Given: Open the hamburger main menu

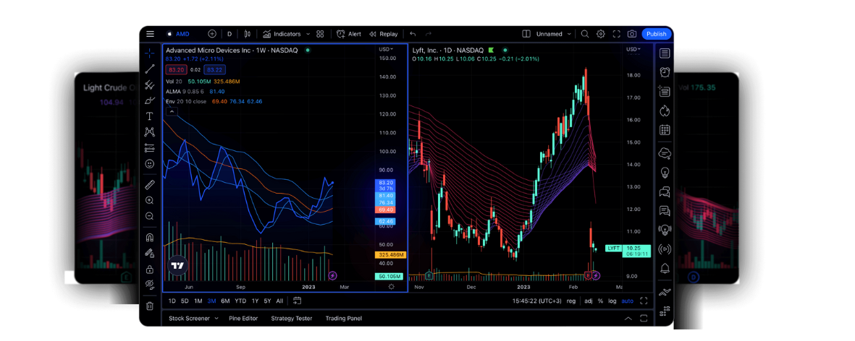Looking at the screenshot, I should click(150, 34).
